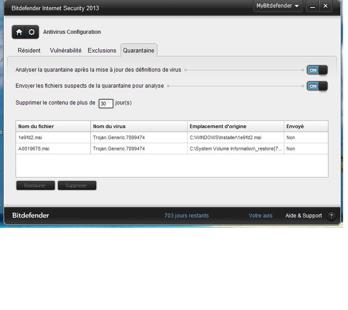
Task: Click Non in the A0019678.msi row
Action: point(291,149)
